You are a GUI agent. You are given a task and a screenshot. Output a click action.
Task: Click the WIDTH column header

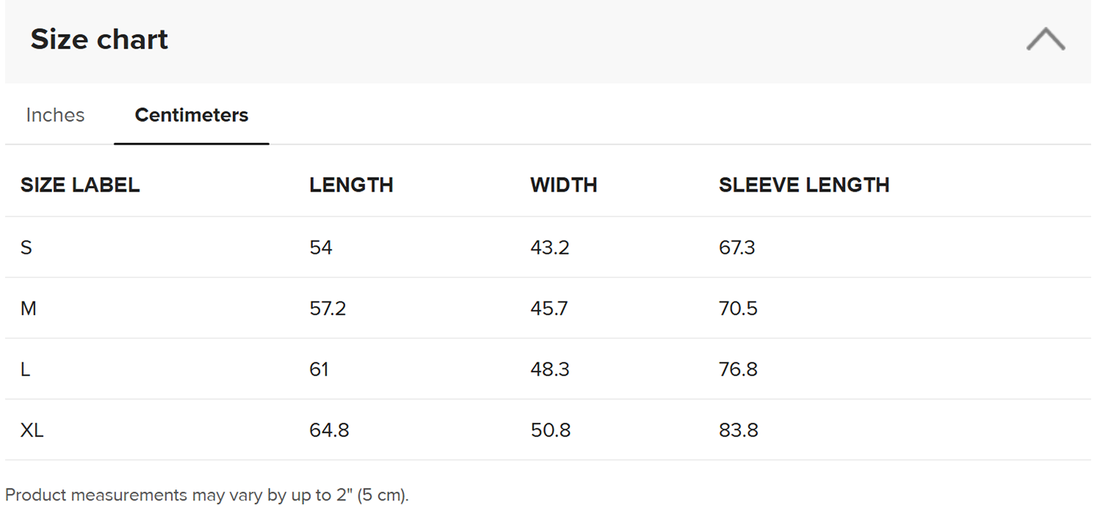tap(564, 185)
